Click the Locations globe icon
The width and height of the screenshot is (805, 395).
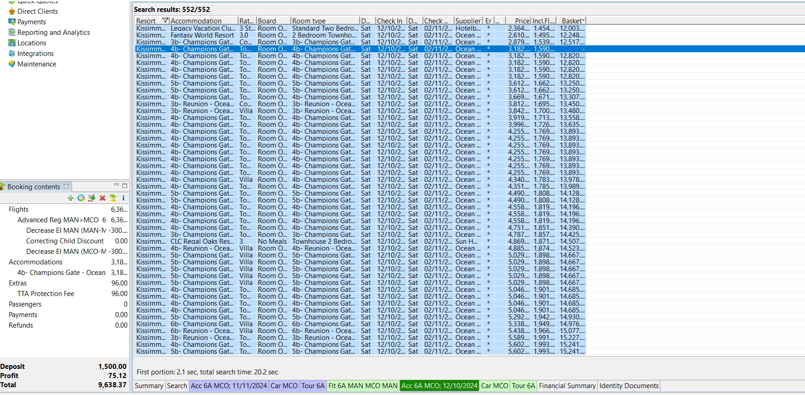pyautogui.click(x=12, y=43)
